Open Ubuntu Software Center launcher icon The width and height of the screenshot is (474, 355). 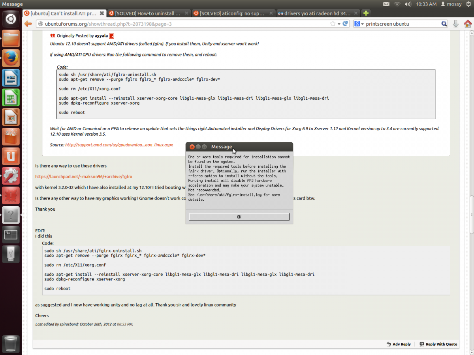click(11, 137)
